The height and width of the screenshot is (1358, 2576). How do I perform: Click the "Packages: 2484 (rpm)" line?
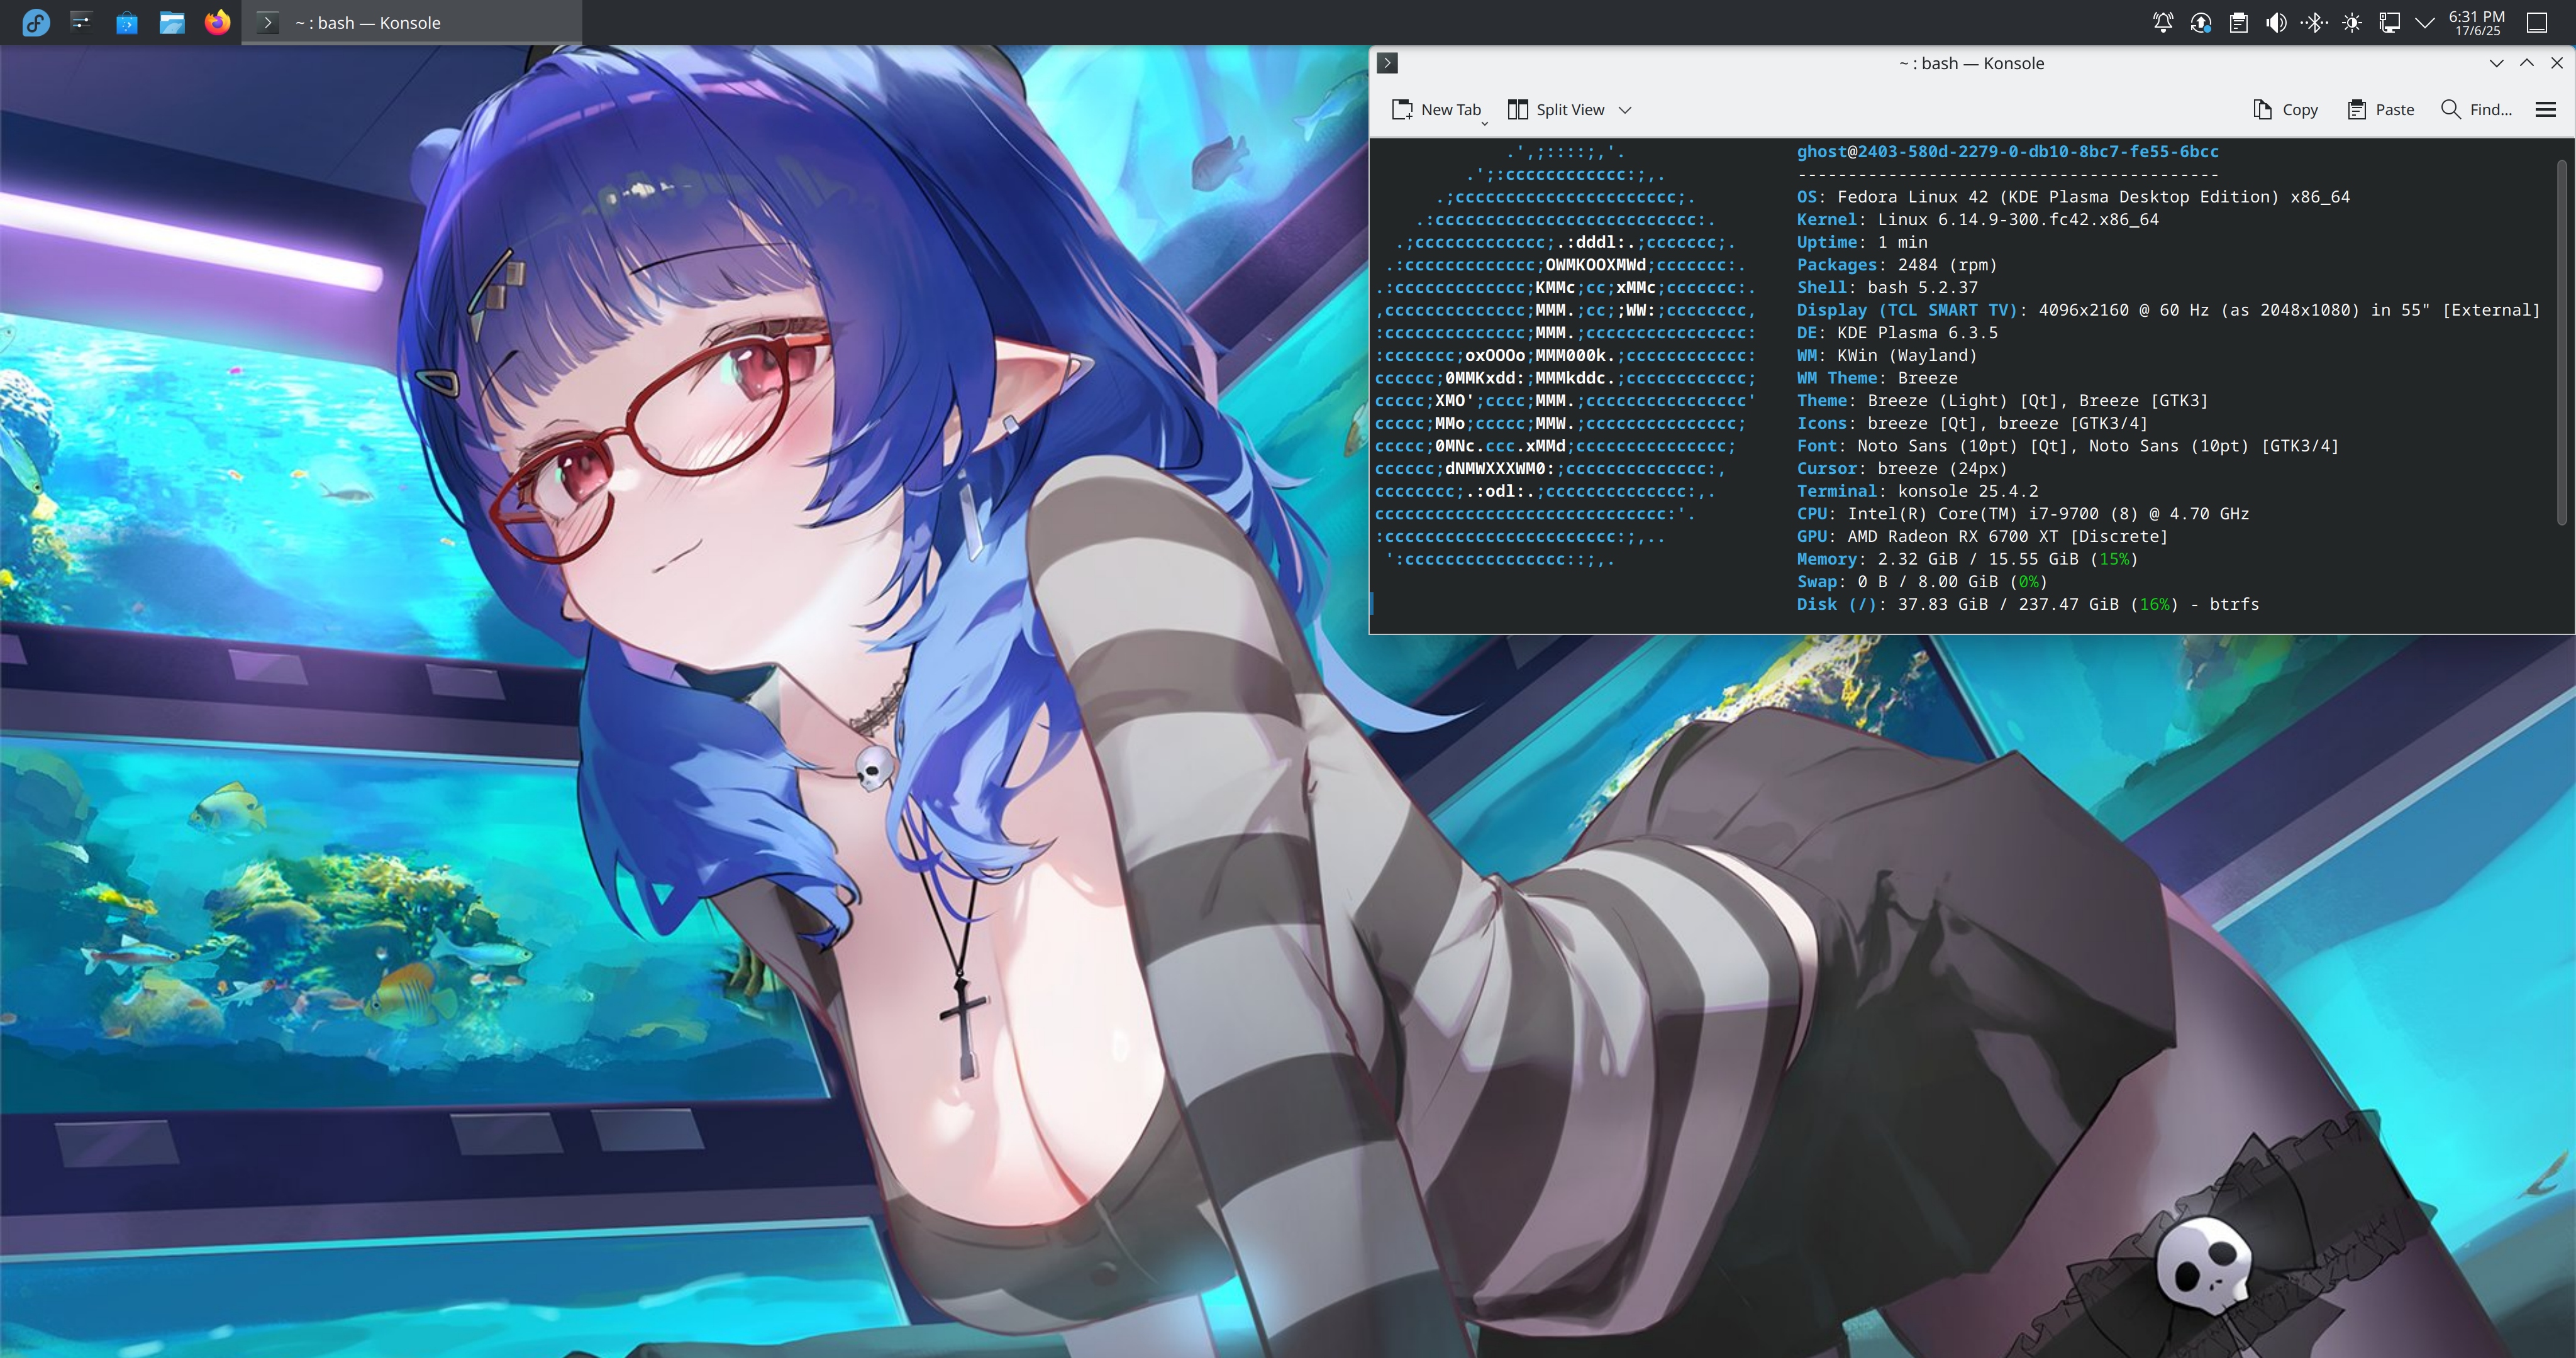(x=1897, y=265)
